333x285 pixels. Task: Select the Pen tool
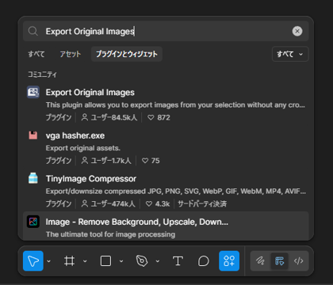(x=142, y=261)
